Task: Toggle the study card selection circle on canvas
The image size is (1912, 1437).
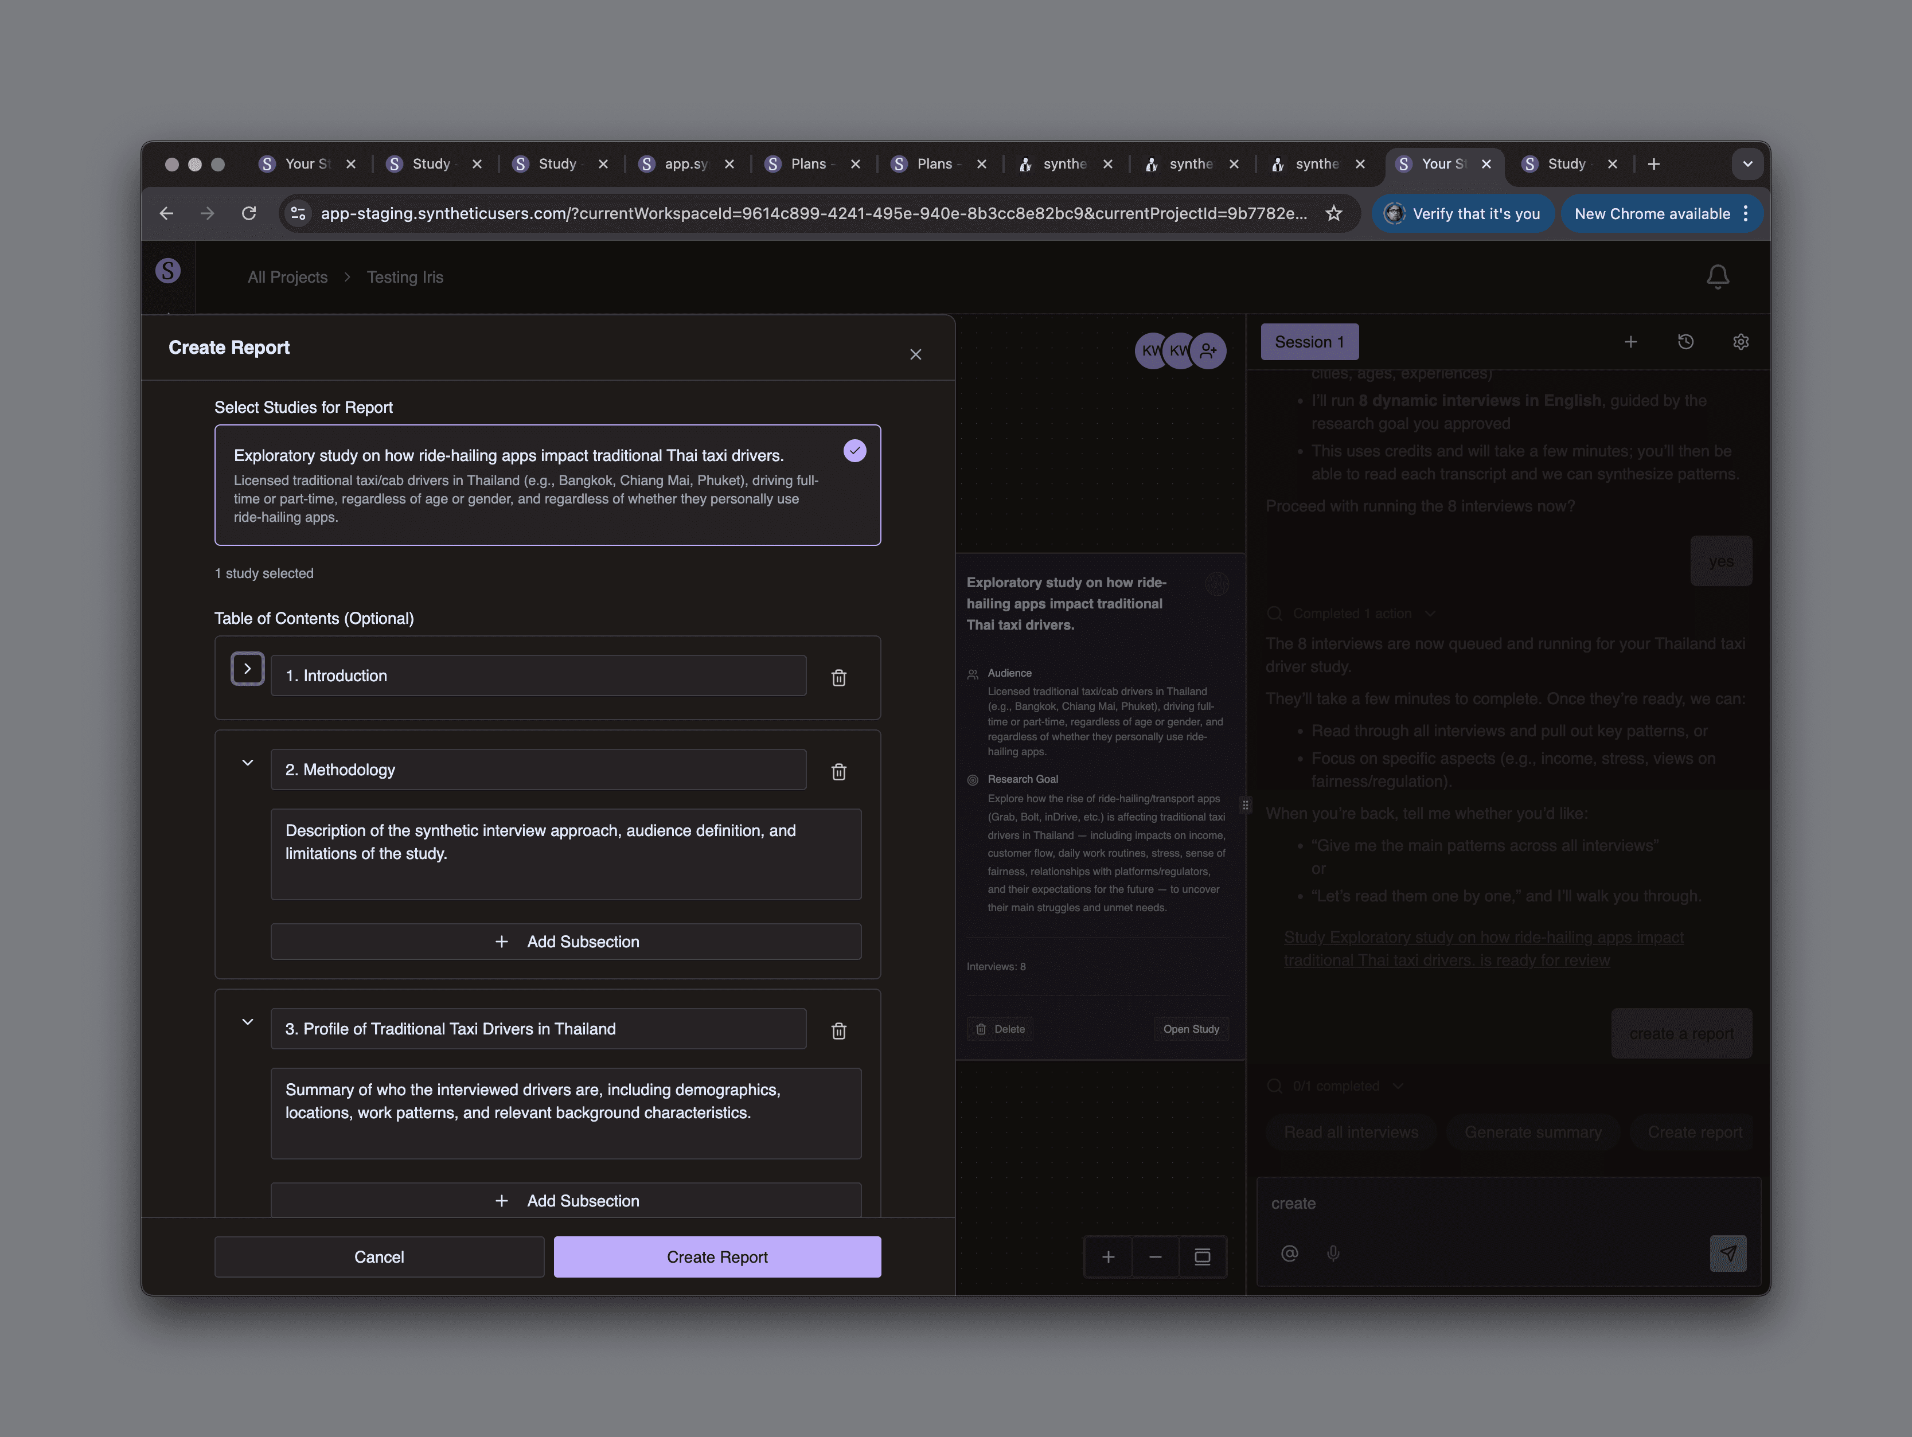Action: (1216, 585)
